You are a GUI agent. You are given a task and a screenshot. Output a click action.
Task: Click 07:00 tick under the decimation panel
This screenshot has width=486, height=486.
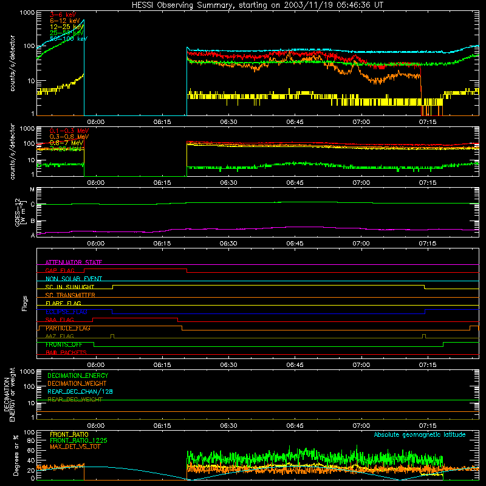coord(361,426)
